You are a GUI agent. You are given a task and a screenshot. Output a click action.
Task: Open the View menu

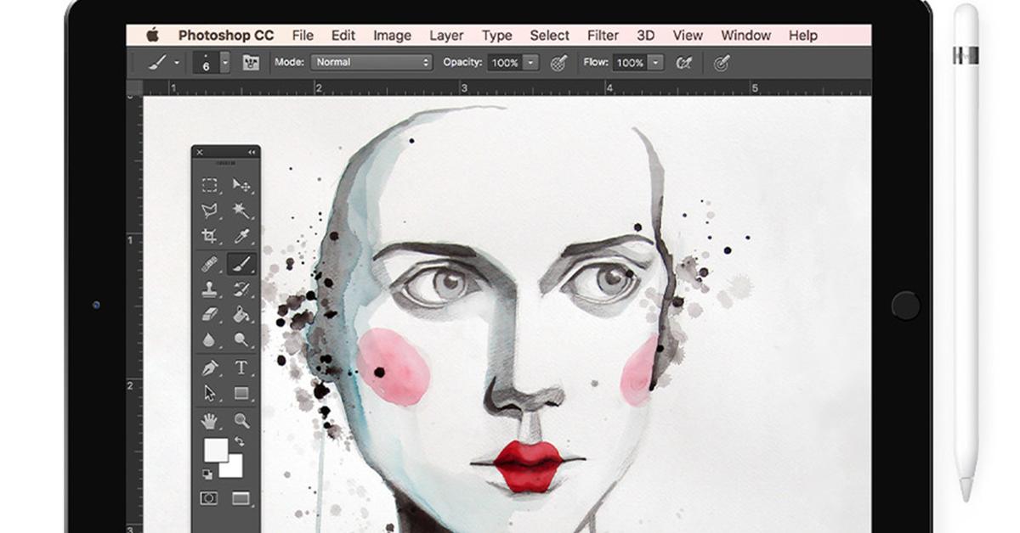688,36
